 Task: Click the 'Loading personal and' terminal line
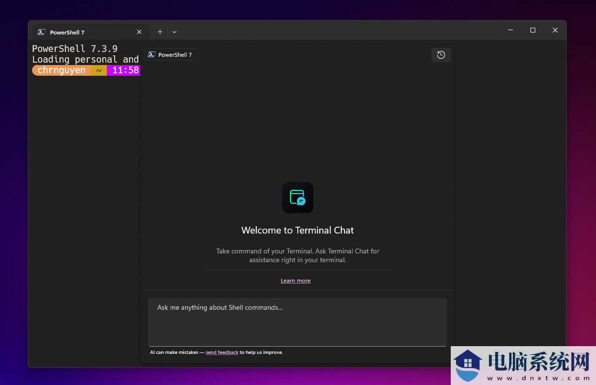85,59
